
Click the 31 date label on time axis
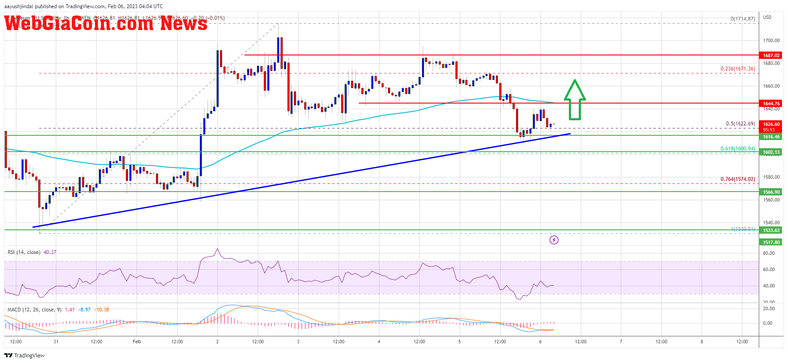pyautogui.click(x=56, y=342)
